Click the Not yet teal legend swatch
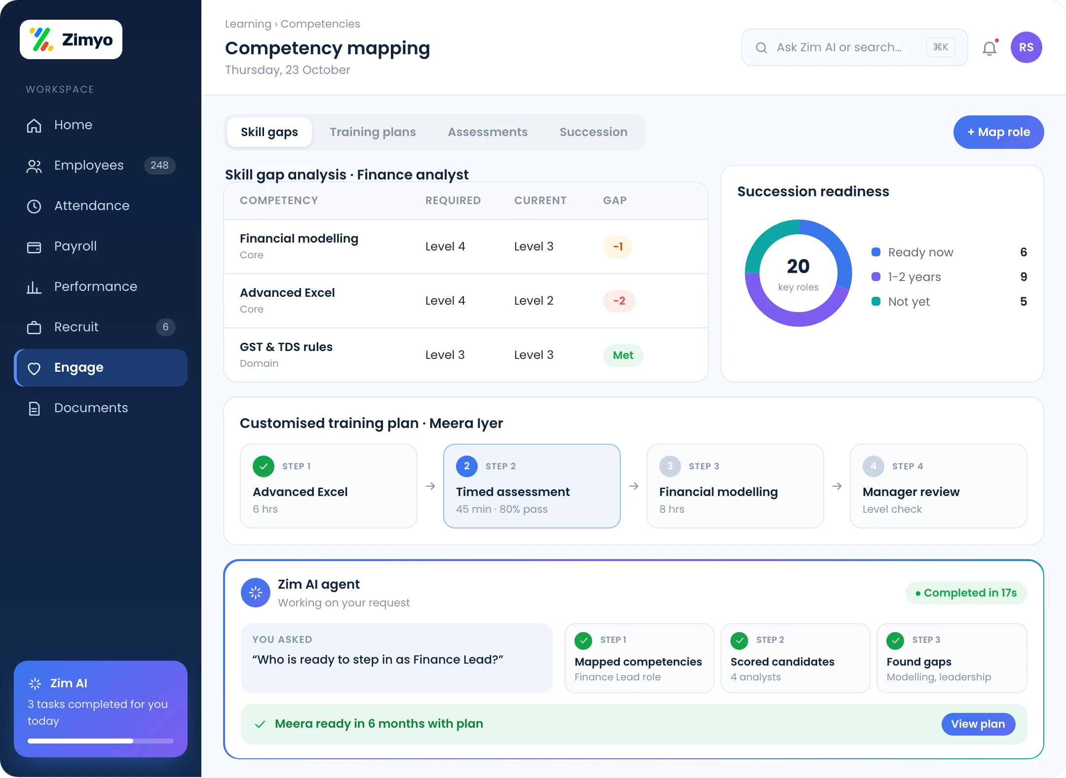 tap(876, 301)
